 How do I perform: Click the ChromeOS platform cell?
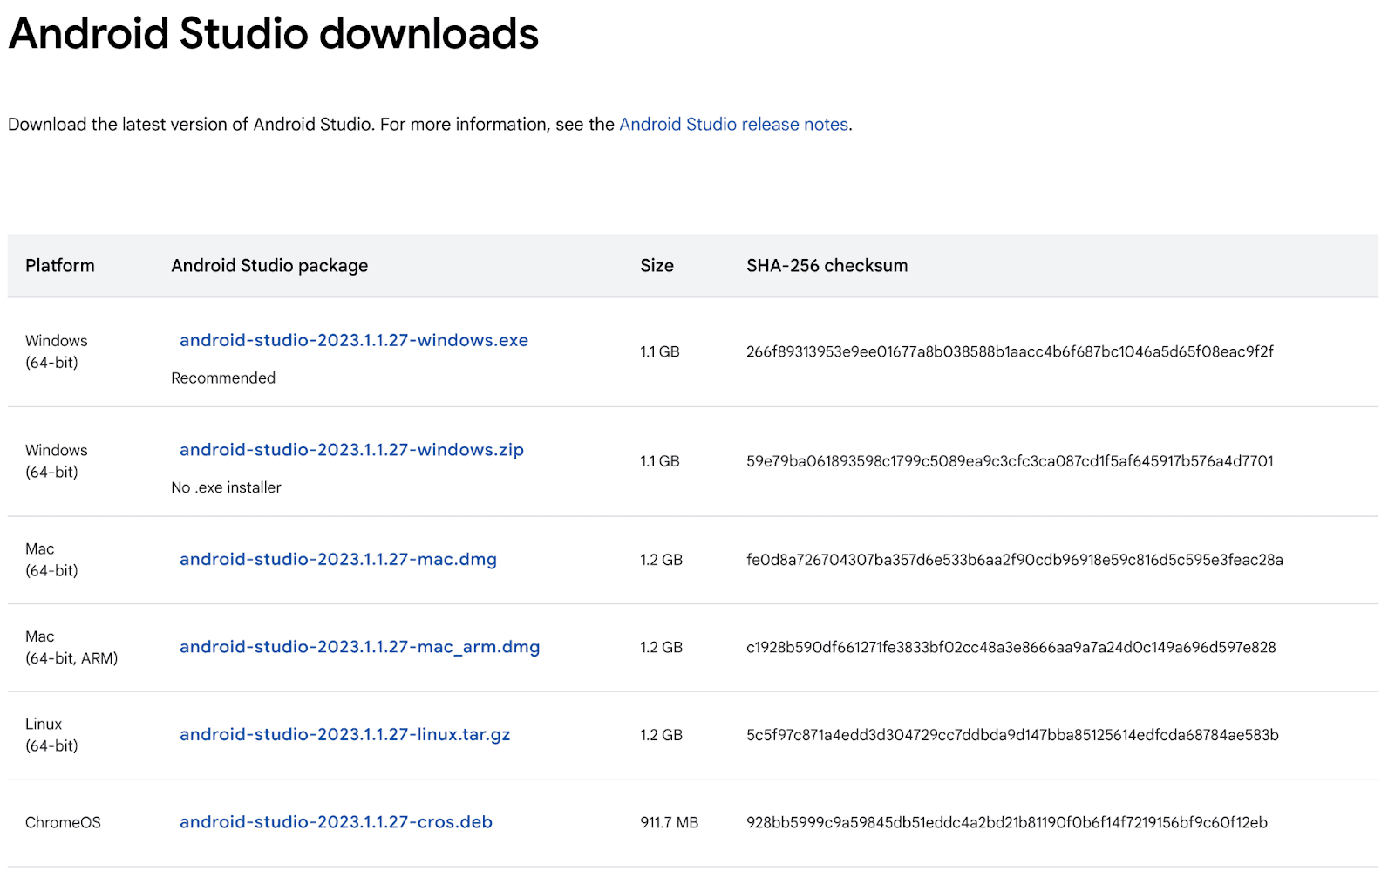[63, 823]
